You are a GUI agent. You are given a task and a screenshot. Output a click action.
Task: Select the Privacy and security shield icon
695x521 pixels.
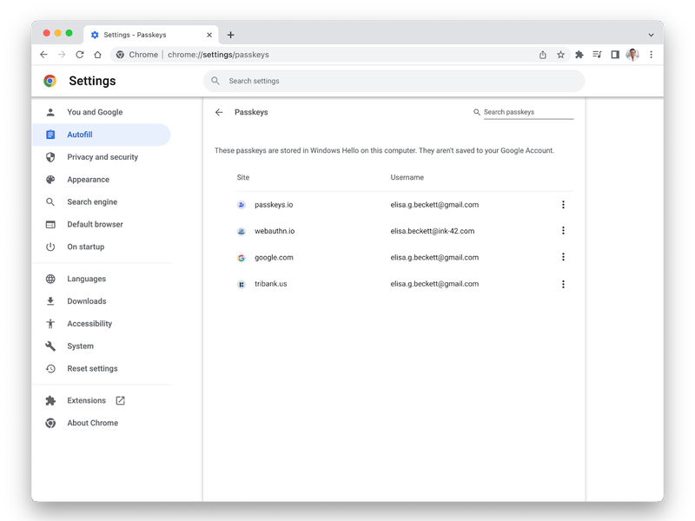51,157
